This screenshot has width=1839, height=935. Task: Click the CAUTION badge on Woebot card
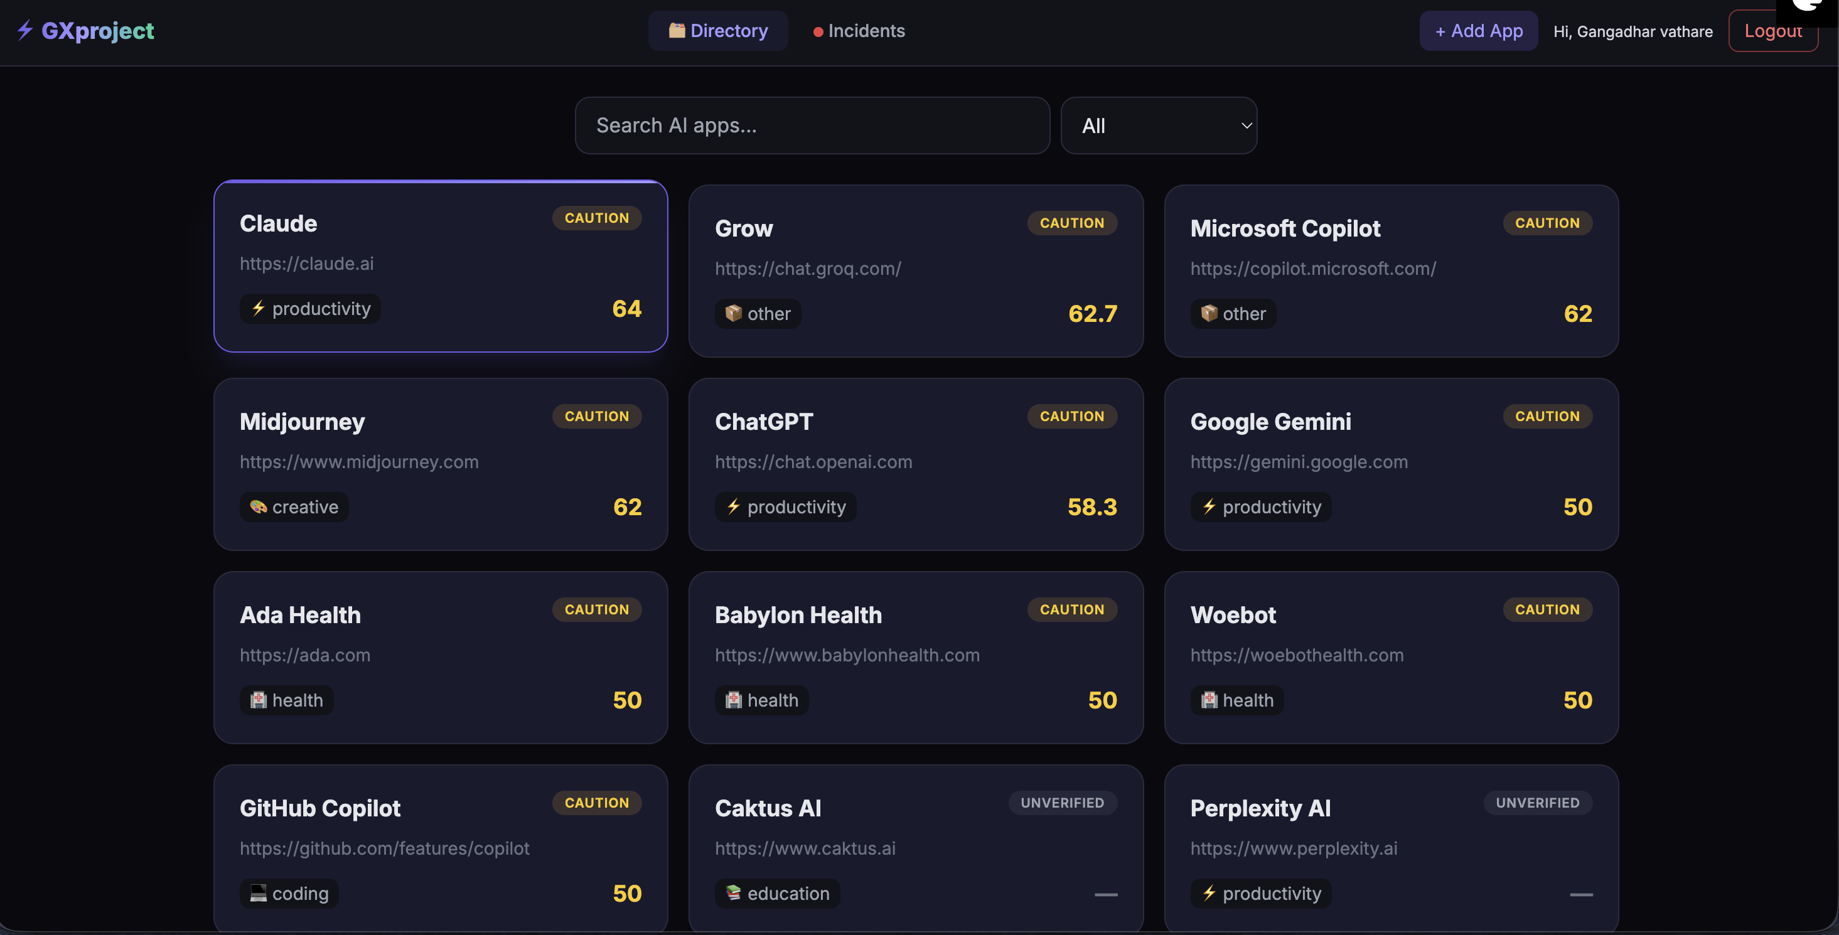[1548, 609]
